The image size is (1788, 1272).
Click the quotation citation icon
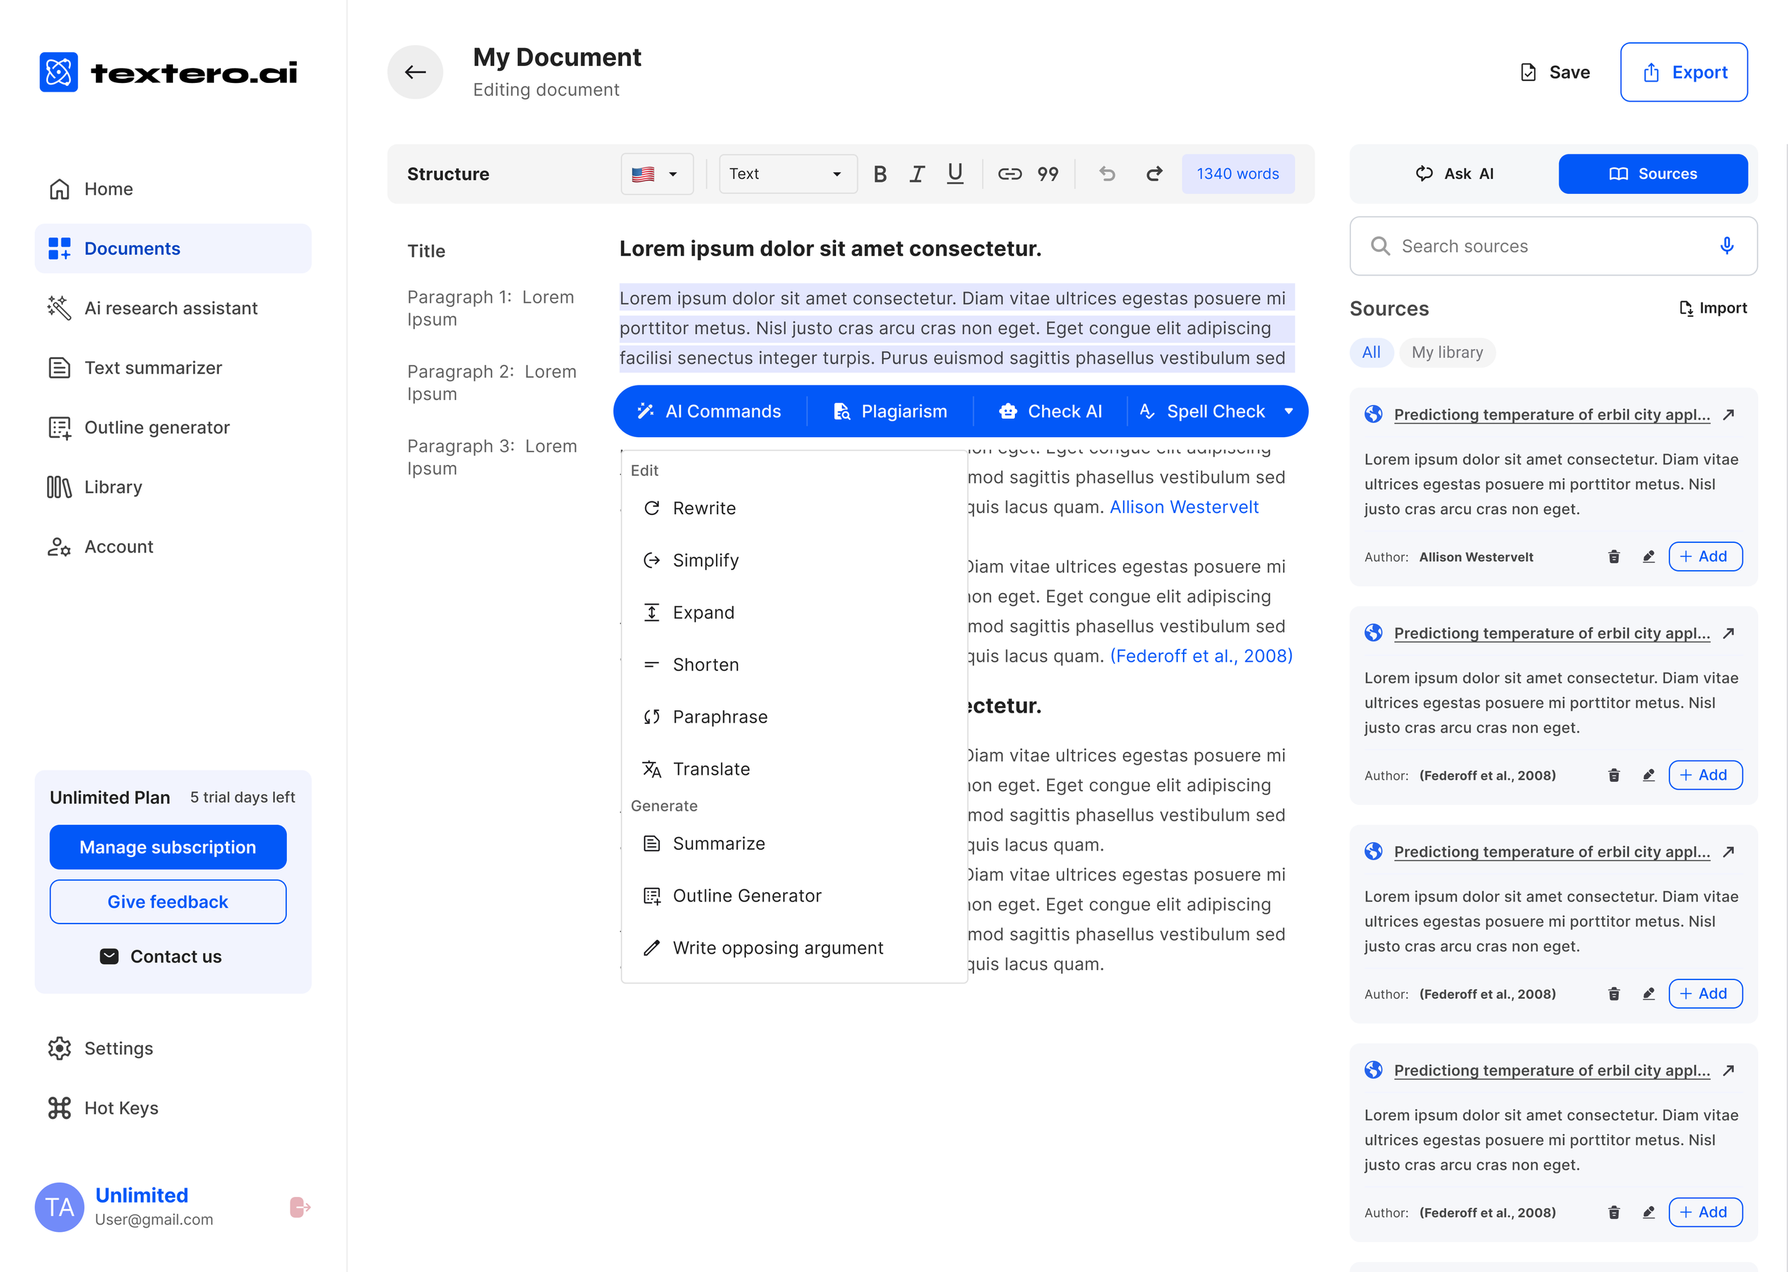(1048, 174)
